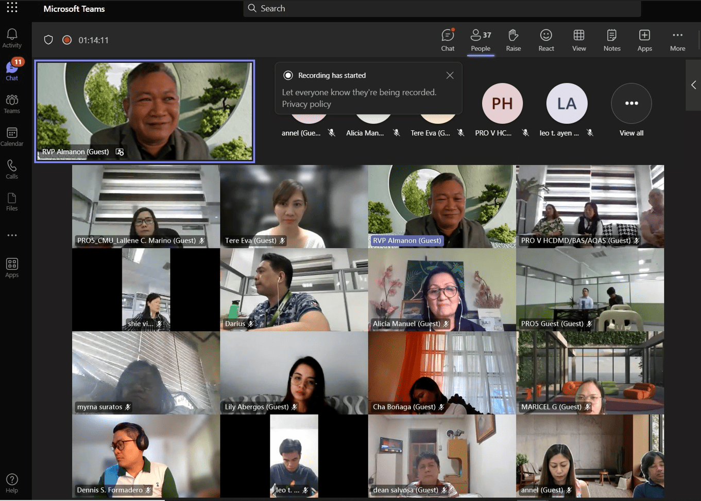Expand the View layout options
Screen dimensions: 701x501
coord(579,40)
